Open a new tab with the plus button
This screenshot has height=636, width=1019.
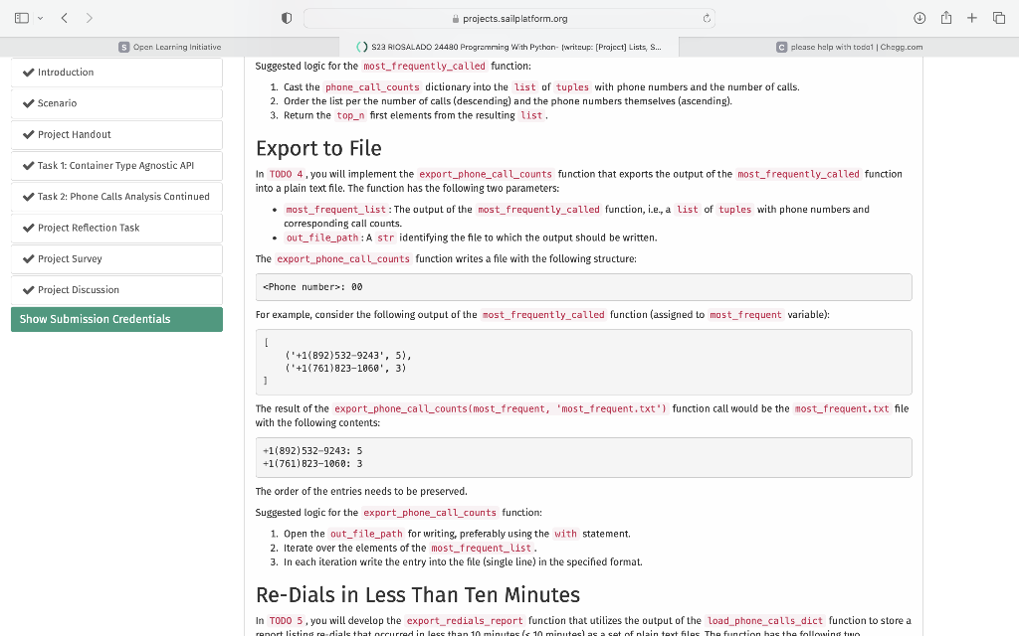tap(972, 17)
